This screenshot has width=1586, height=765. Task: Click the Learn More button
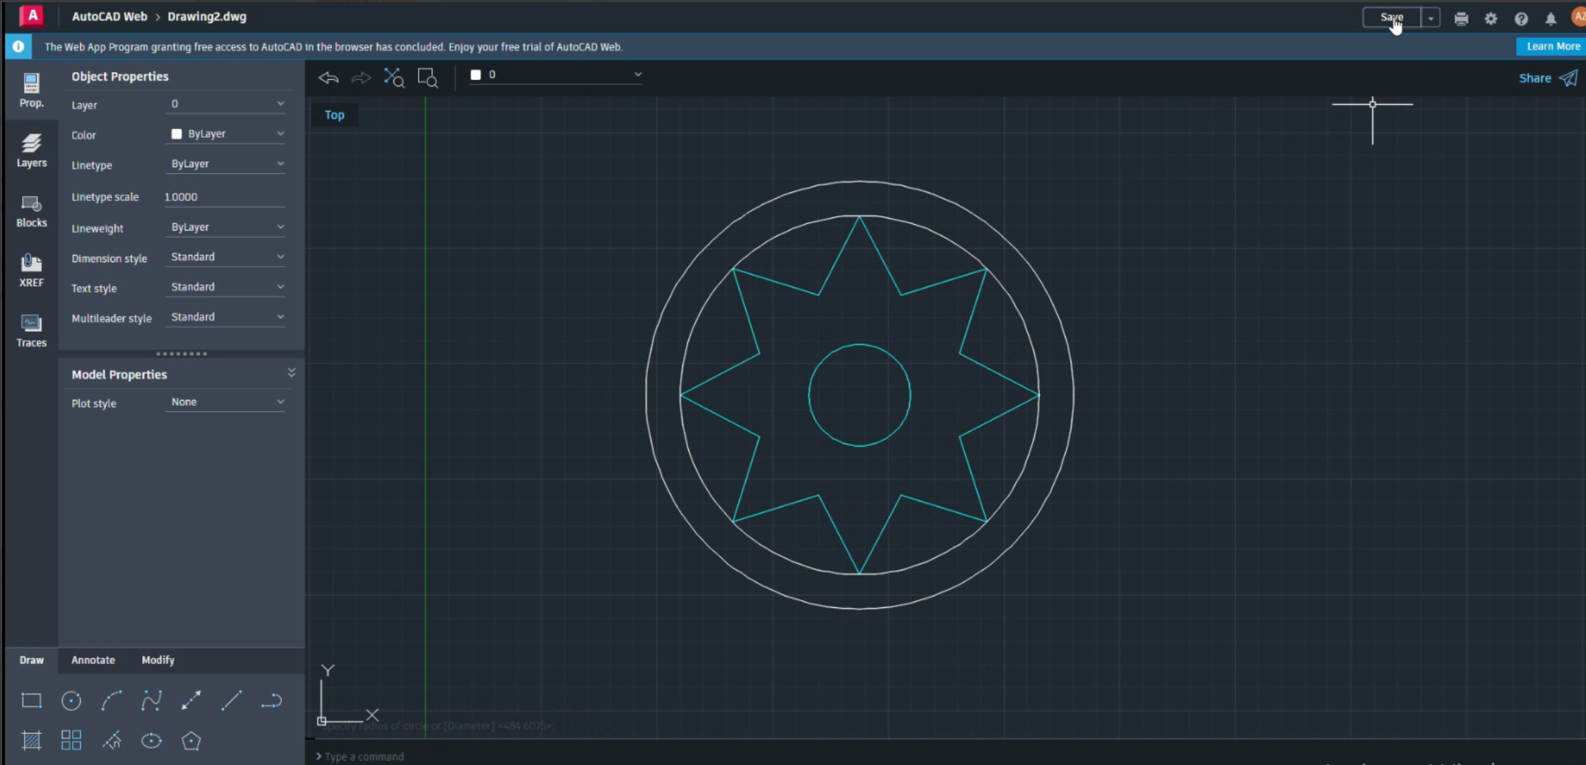click(1552, 46)
